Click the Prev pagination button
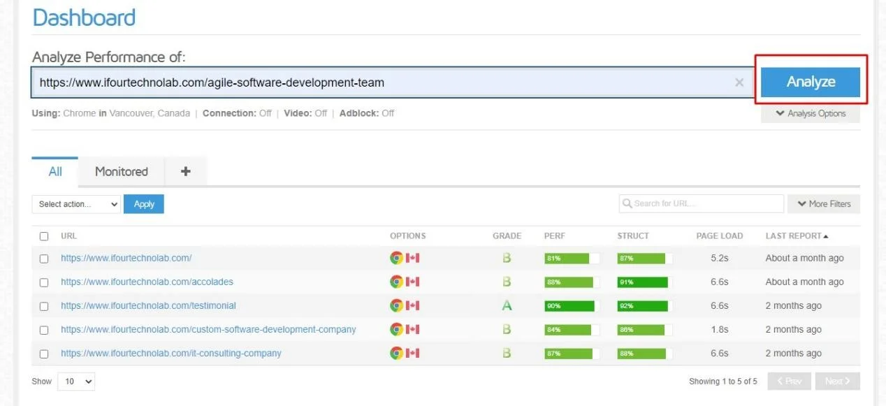This screenshot has width=886, height=406. pyautogui.click(x=790, y=381)
